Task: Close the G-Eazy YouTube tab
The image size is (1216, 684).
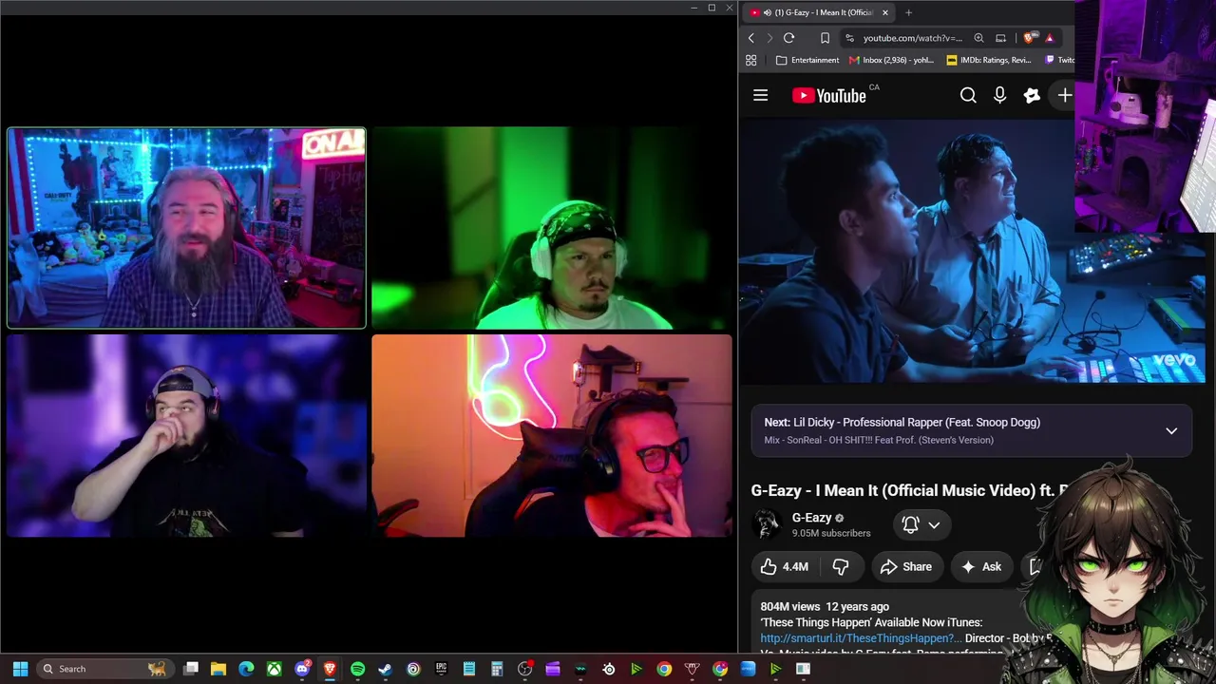Action: coord(884,12)
